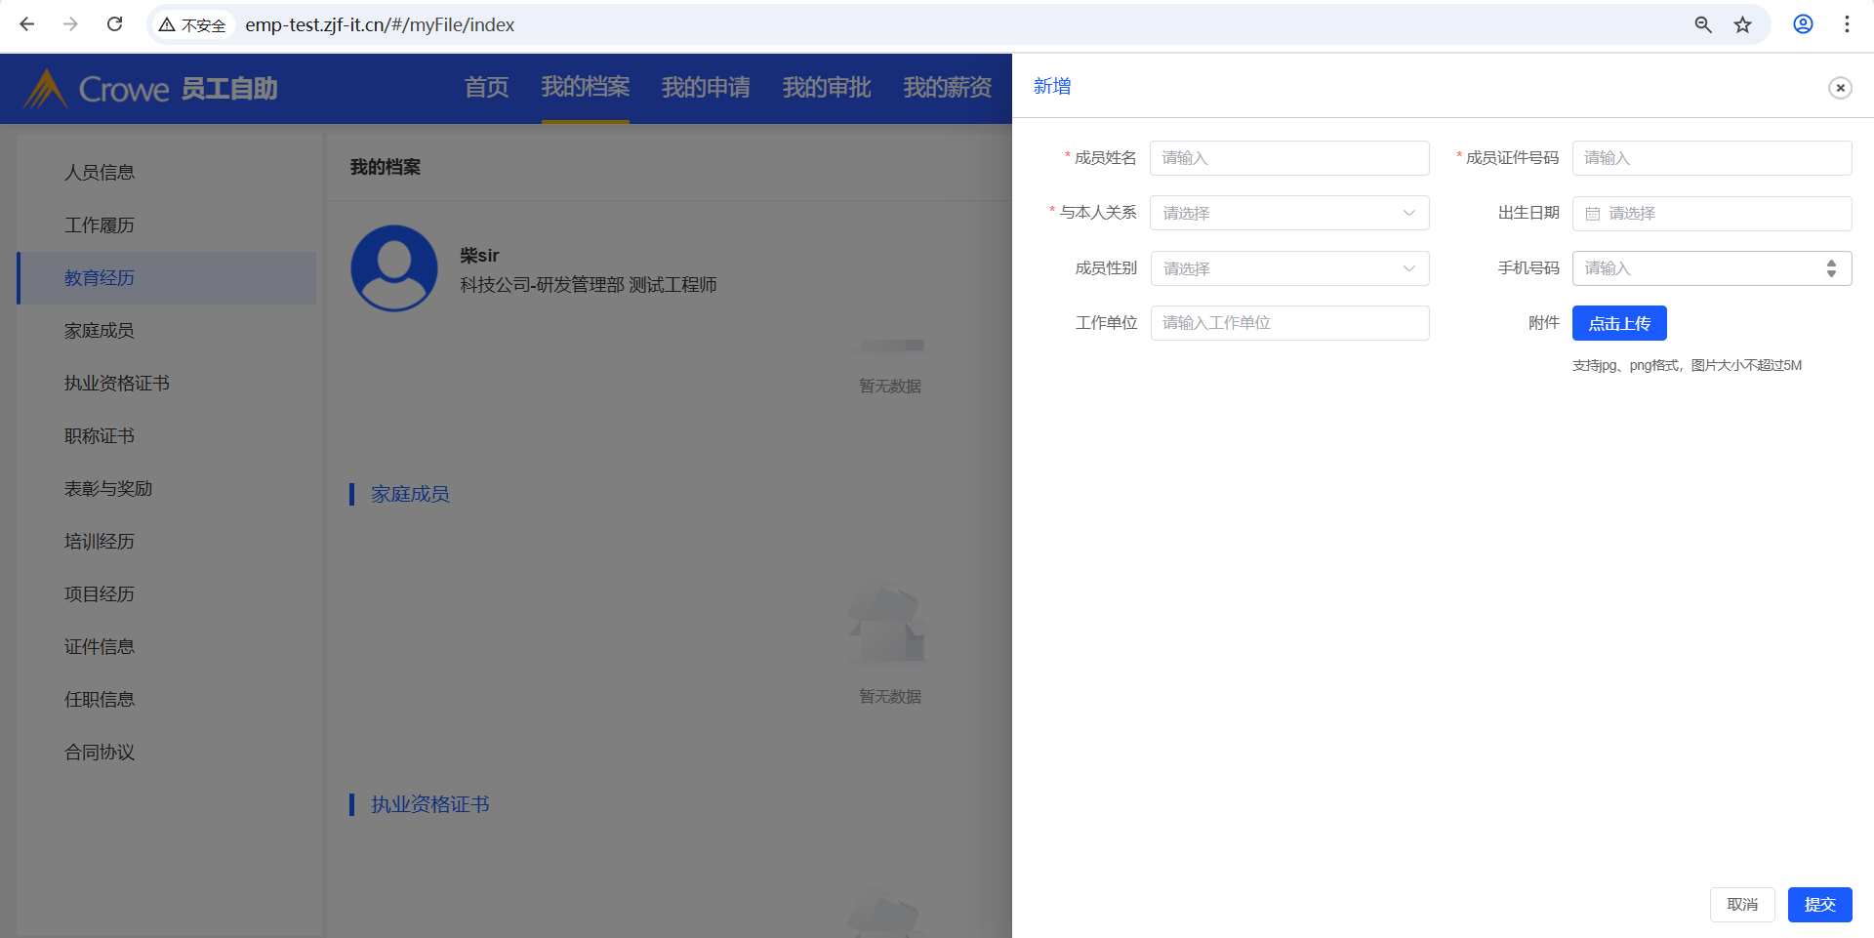Open the 首页 tab
The width and height of the screenshot is (1874, 938).
click(486, 88)
